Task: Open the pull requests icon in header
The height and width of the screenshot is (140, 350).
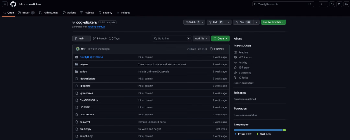Action: (x=339, y=4)
